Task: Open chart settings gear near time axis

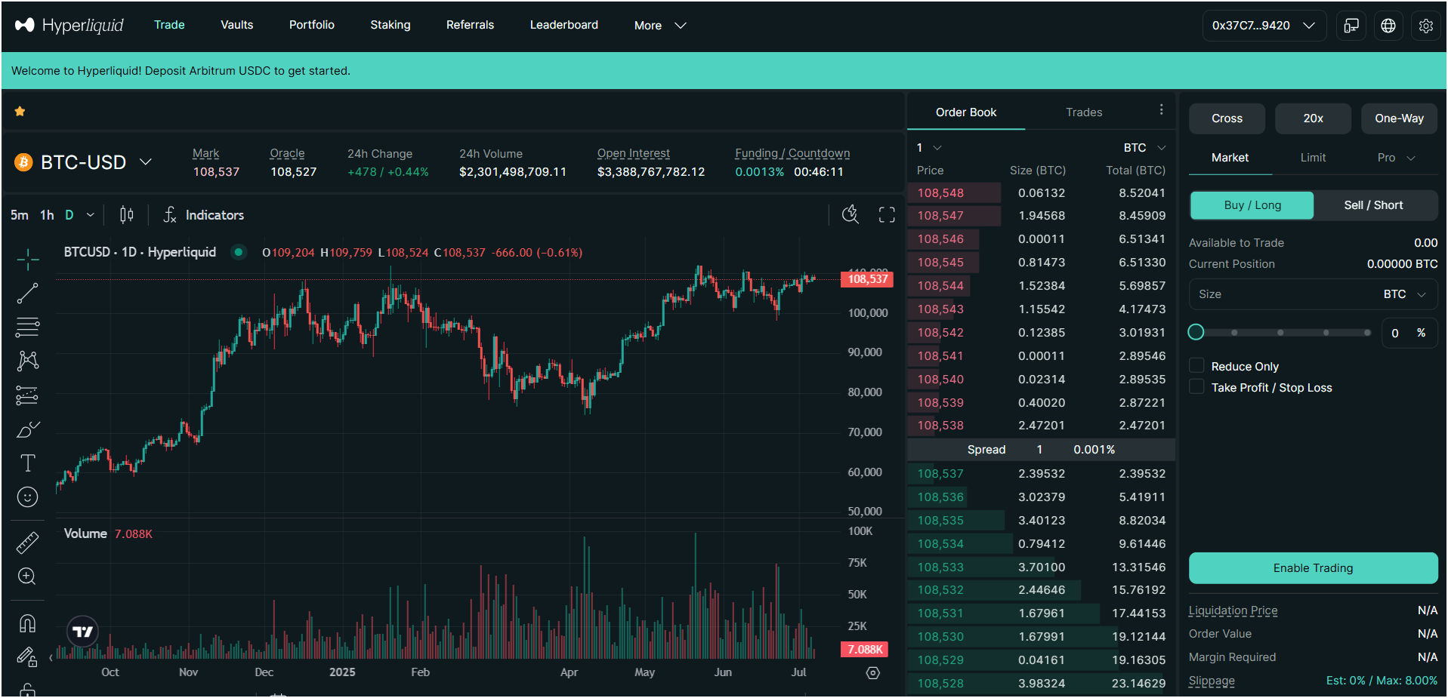Action: click(x=873, y=672)
